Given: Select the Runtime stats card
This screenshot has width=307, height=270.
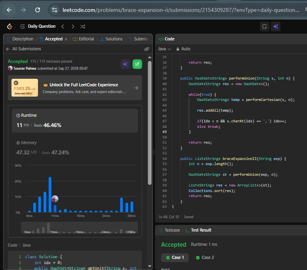Looking at the screenshot, I should pyautogui.click(x=75, y=121).
